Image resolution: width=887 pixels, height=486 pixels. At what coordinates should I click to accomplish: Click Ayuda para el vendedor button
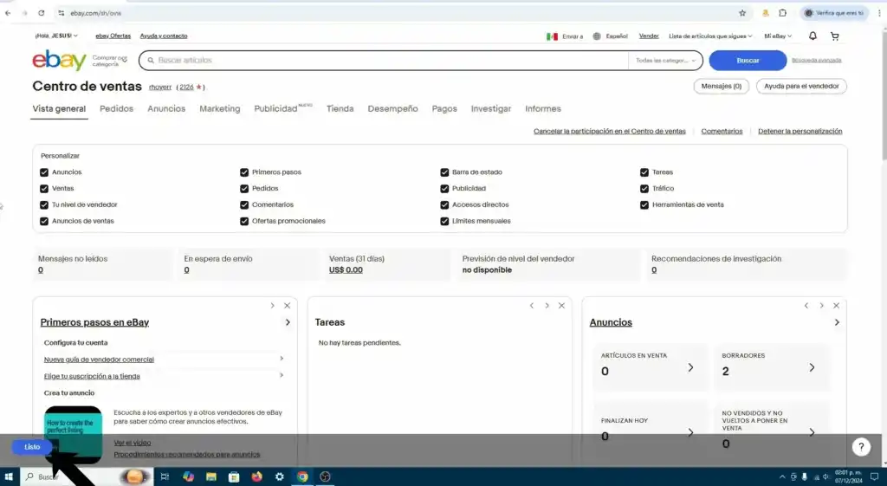801,87
